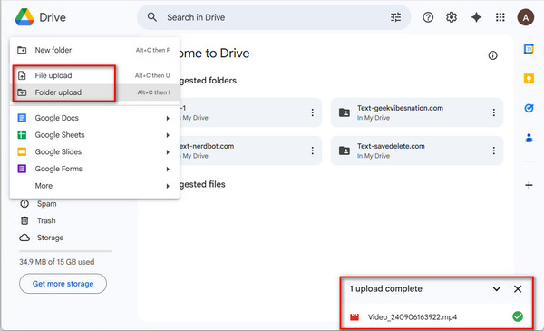Open the Settings gear icon
Screen dimensions: 544x331
point(451,17)
